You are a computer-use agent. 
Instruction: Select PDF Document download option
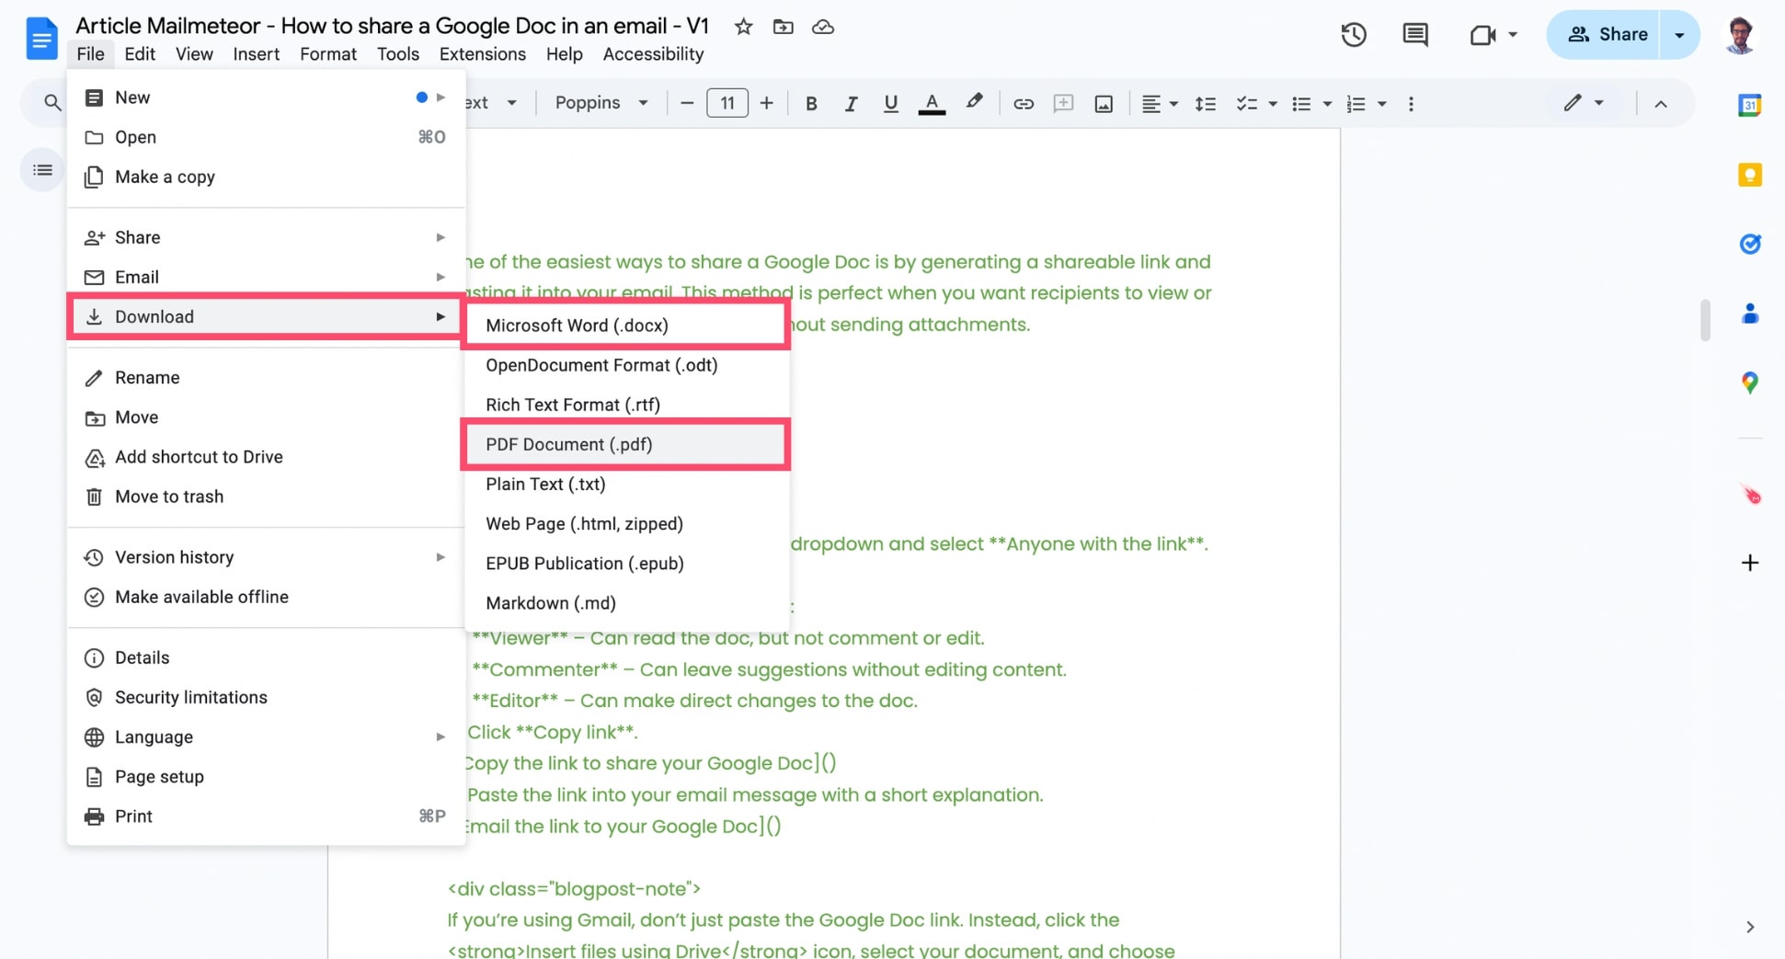(x=568, y=444)
